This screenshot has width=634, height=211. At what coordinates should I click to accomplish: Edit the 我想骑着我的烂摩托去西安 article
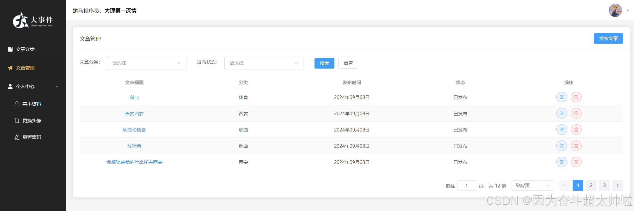pos(562,162)
